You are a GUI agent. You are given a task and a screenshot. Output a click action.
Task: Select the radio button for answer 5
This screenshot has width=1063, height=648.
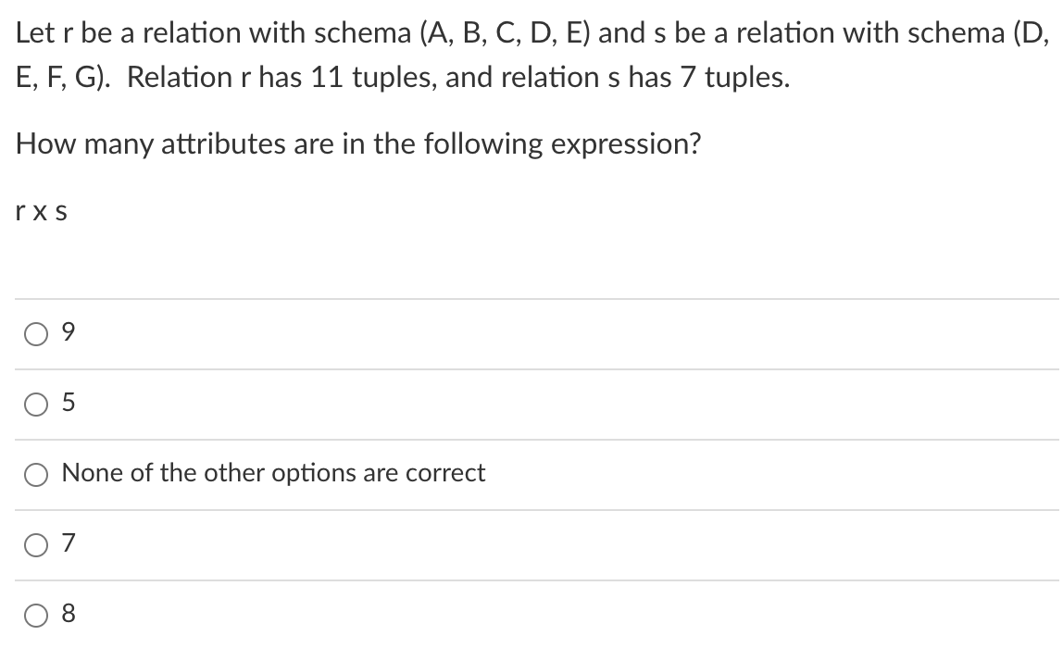click(34, 405)
